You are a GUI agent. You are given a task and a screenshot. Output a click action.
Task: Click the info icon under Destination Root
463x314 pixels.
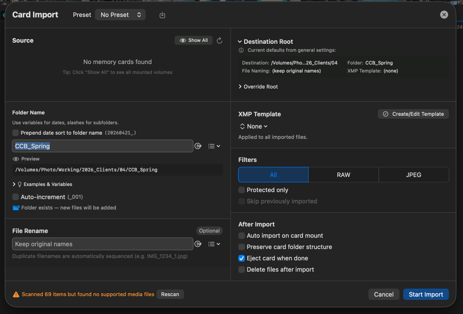(x=241, y=50)
